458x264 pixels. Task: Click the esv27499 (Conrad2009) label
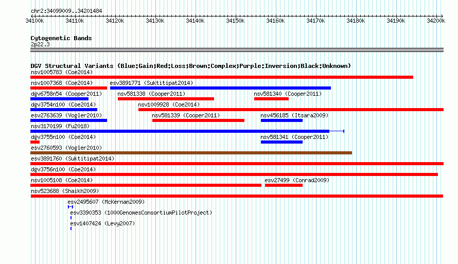tap(297, 180)
